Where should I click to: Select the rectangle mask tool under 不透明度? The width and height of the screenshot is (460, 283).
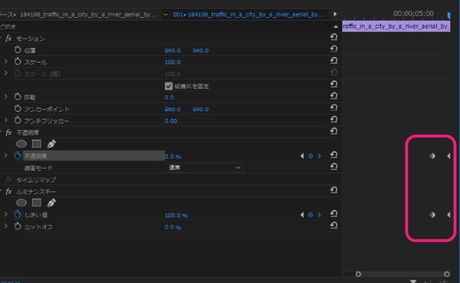(36, 144)
